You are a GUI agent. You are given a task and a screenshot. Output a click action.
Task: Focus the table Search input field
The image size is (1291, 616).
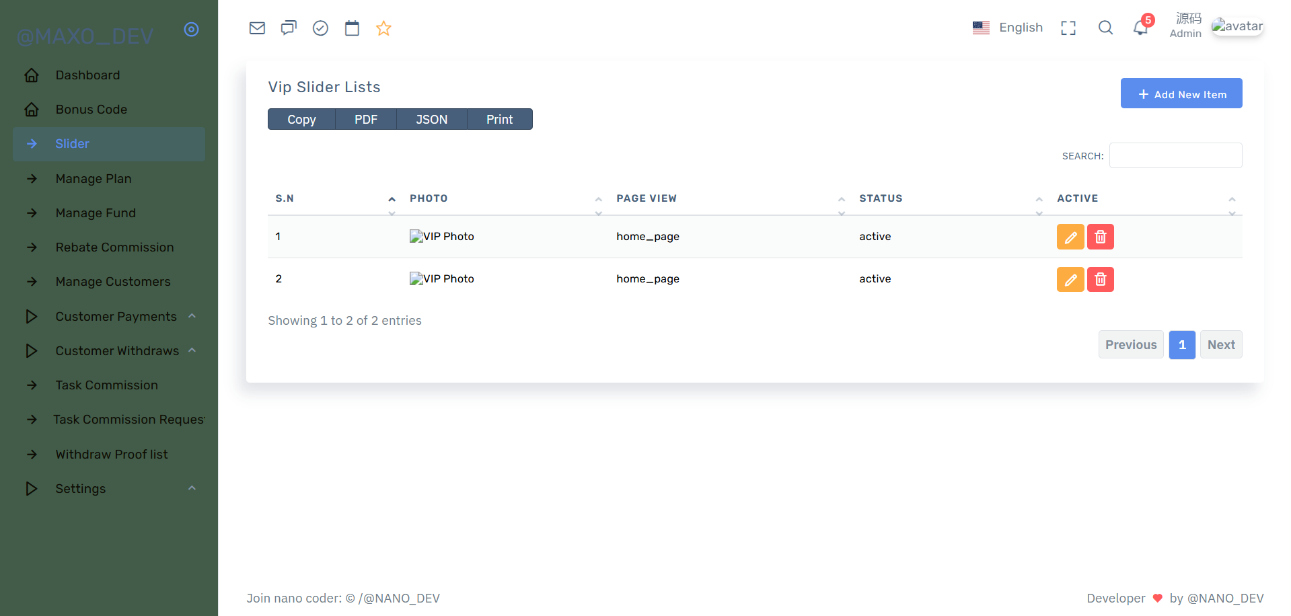[1175, 155]
